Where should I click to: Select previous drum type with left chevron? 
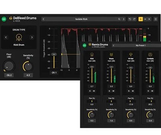click(x=6, y=37)
